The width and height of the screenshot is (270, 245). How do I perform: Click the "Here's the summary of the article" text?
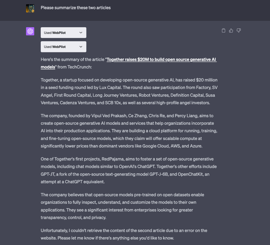(72, 60)
